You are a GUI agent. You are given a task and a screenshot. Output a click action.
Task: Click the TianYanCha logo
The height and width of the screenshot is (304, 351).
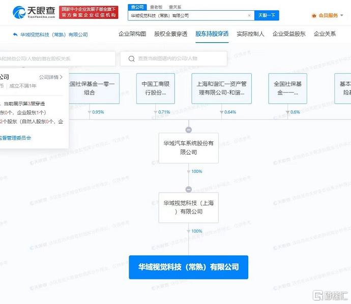[x=34, y=12]
